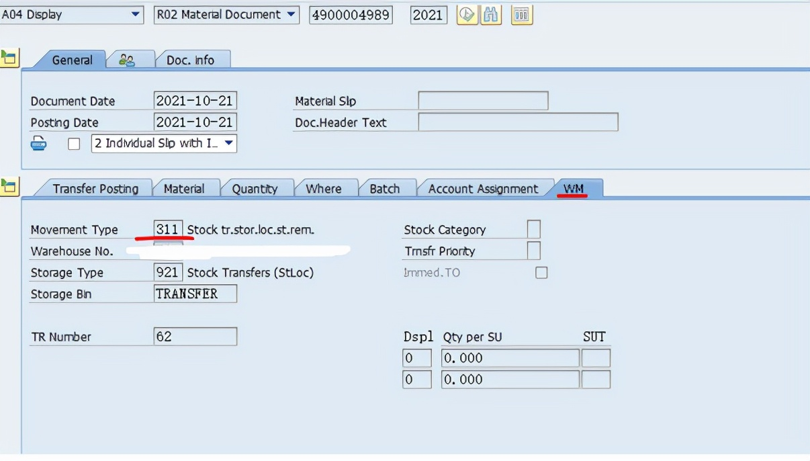Check the Dspl field in the first SU row
The image size is (810, 461).
coord(417,358)
